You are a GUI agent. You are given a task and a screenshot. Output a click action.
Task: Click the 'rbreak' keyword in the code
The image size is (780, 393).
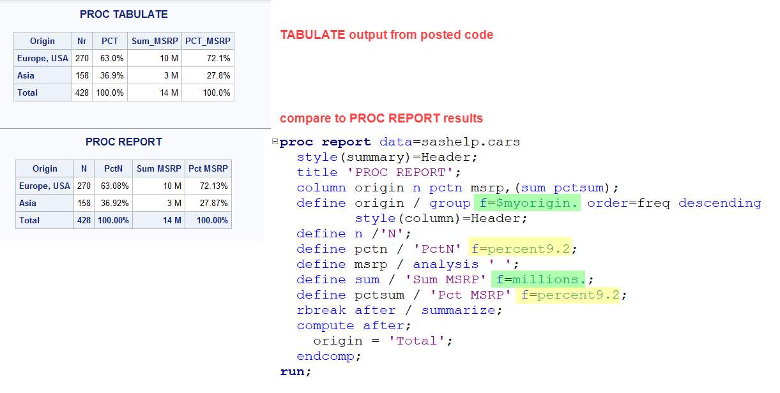(x=321, y=310)
